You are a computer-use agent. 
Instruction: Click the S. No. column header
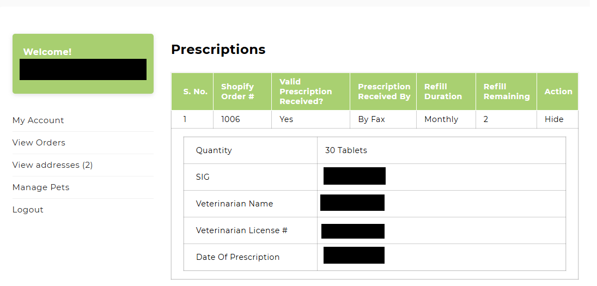pos(195,92)
